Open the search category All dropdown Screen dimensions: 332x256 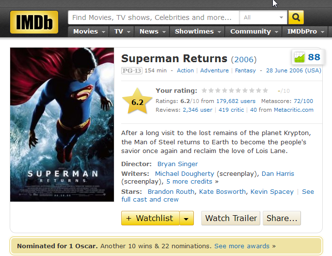point(263,17)
